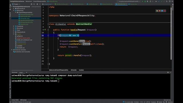Image resolution: width=183 pixels, height=103 pixels.
Task: Open Project panel gear settings
Action: click(x=37, y=4)
